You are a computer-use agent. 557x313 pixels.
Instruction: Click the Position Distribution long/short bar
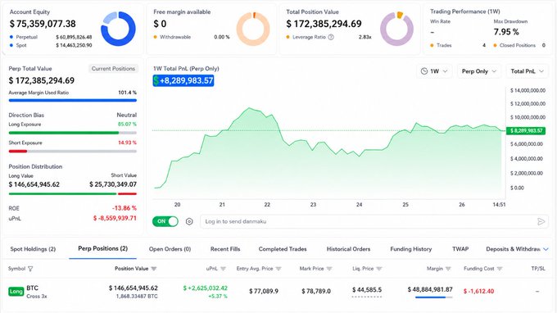(72, 194)
